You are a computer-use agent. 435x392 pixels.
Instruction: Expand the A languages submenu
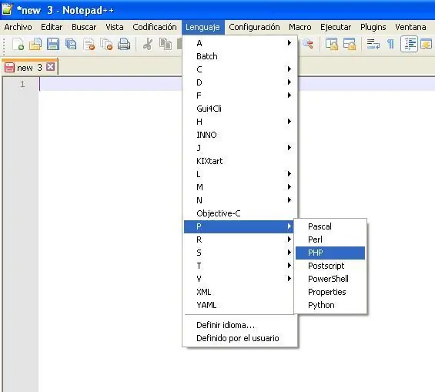coord(239,43)
